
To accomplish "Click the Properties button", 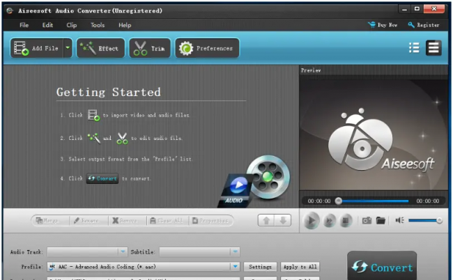I will [x=210, y=221].
